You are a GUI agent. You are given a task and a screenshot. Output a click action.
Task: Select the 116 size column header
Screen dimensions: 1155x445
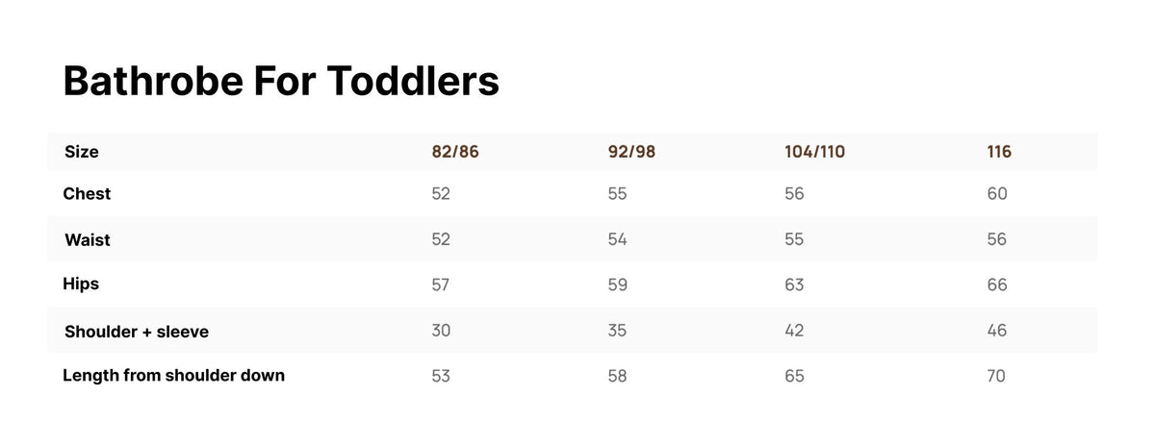pyautogui.click(x=999, y=152)
